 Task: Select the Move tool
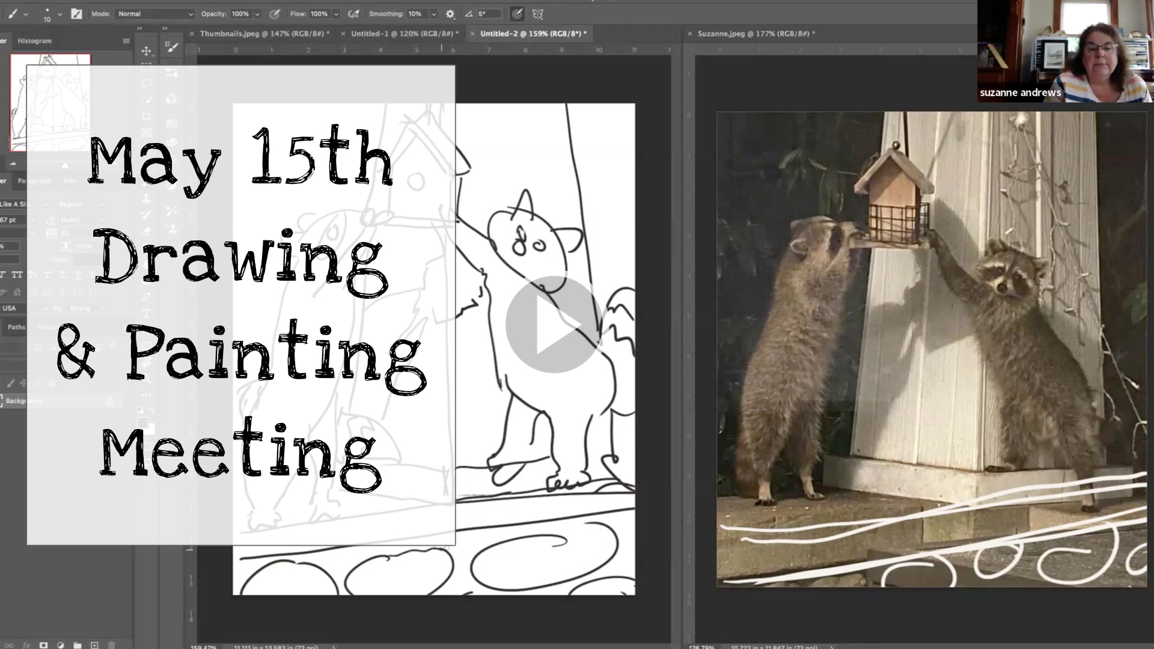146,50
